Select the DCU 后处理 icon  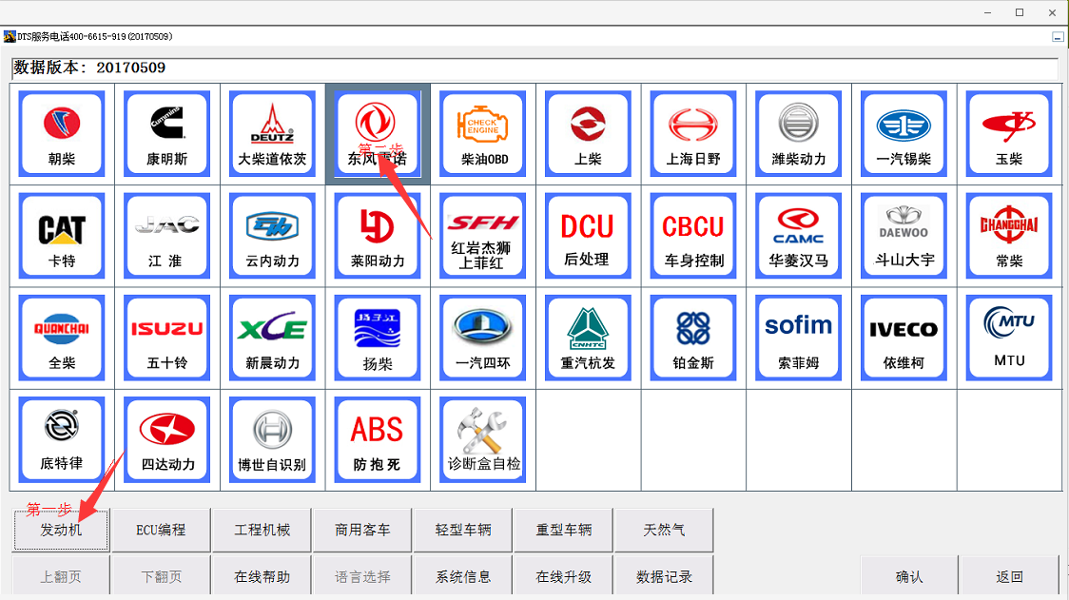[x=588, y=236]
